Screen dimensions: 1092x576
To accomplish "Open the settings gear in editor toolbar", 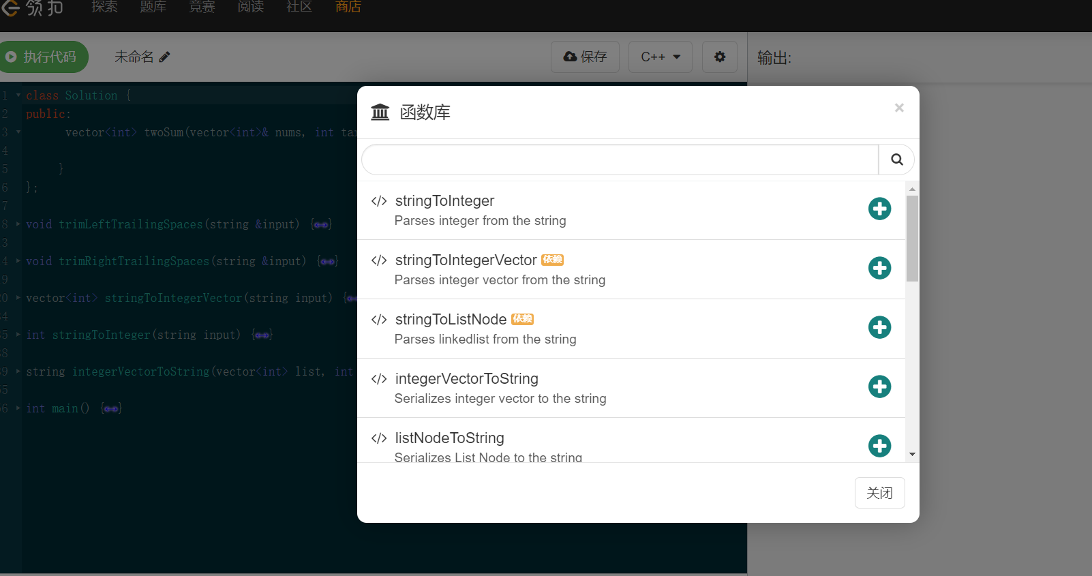I will 720,57.
